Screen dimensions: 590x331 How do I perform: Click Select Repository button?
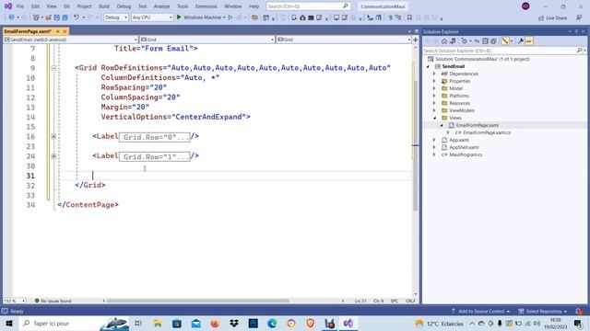542,311
